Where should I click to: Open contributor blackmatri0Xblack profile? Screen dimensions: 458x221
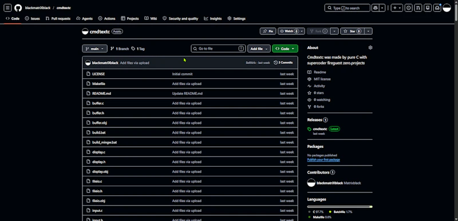(x=330, y=183)
